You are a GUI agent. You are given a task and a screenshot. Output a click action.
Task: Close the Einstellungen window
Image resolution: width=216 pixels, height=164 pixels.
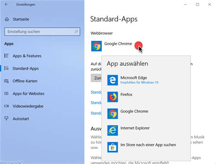210,5
